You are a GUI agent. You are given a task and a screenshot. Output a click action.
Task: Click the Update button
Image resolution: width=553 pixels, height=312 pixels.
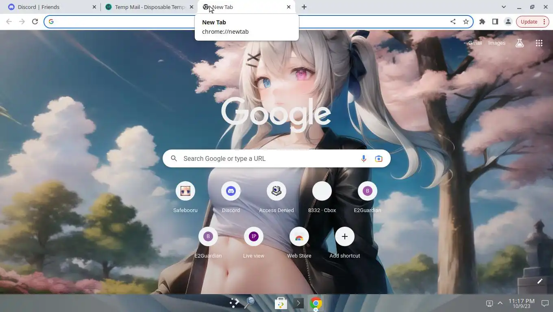click(533, 22)
